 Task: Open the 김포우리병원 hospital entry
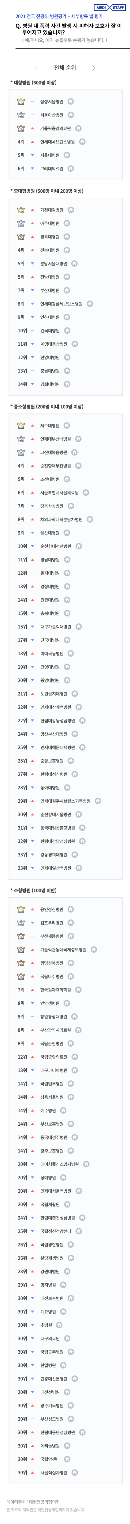[52, 923]
